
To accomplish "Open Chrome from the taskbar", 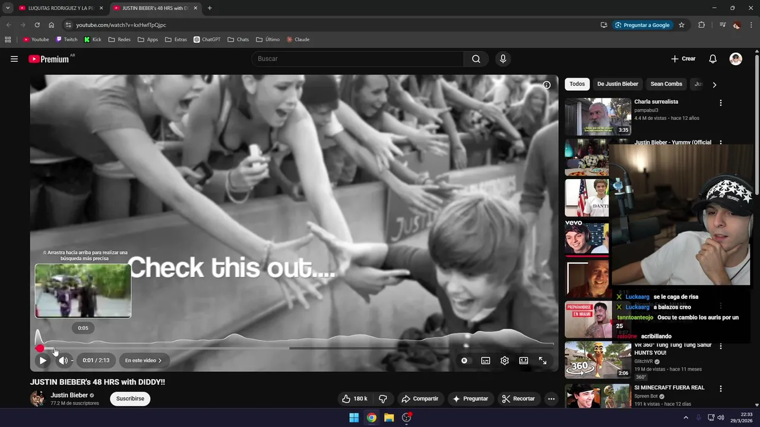I will tap(371, 418).
